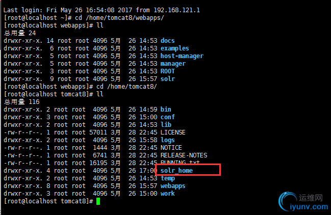Click the 57011 file size value

(98, 132)
